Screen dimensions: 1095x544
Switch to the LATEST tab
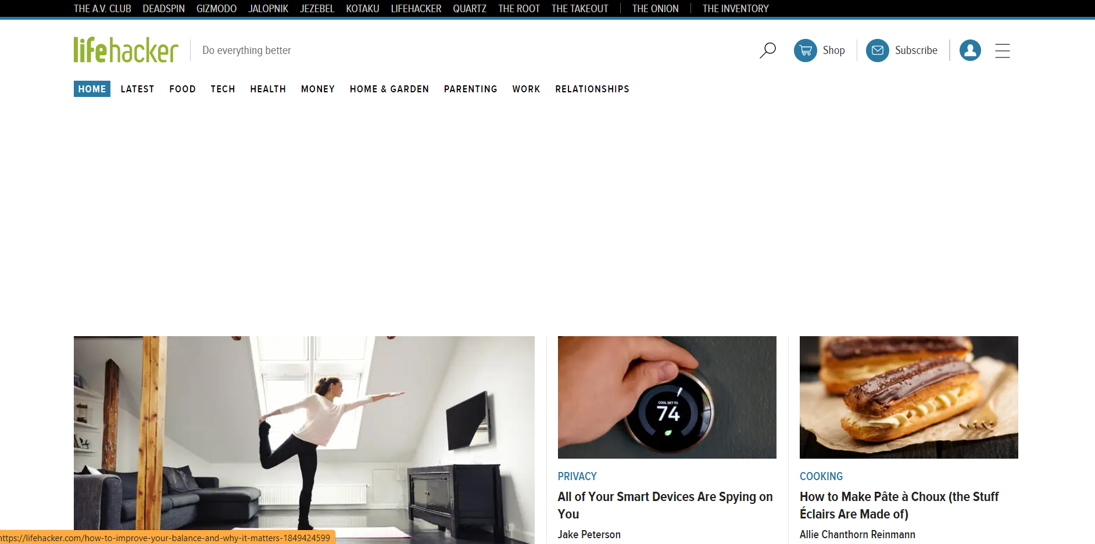(137, 89)
